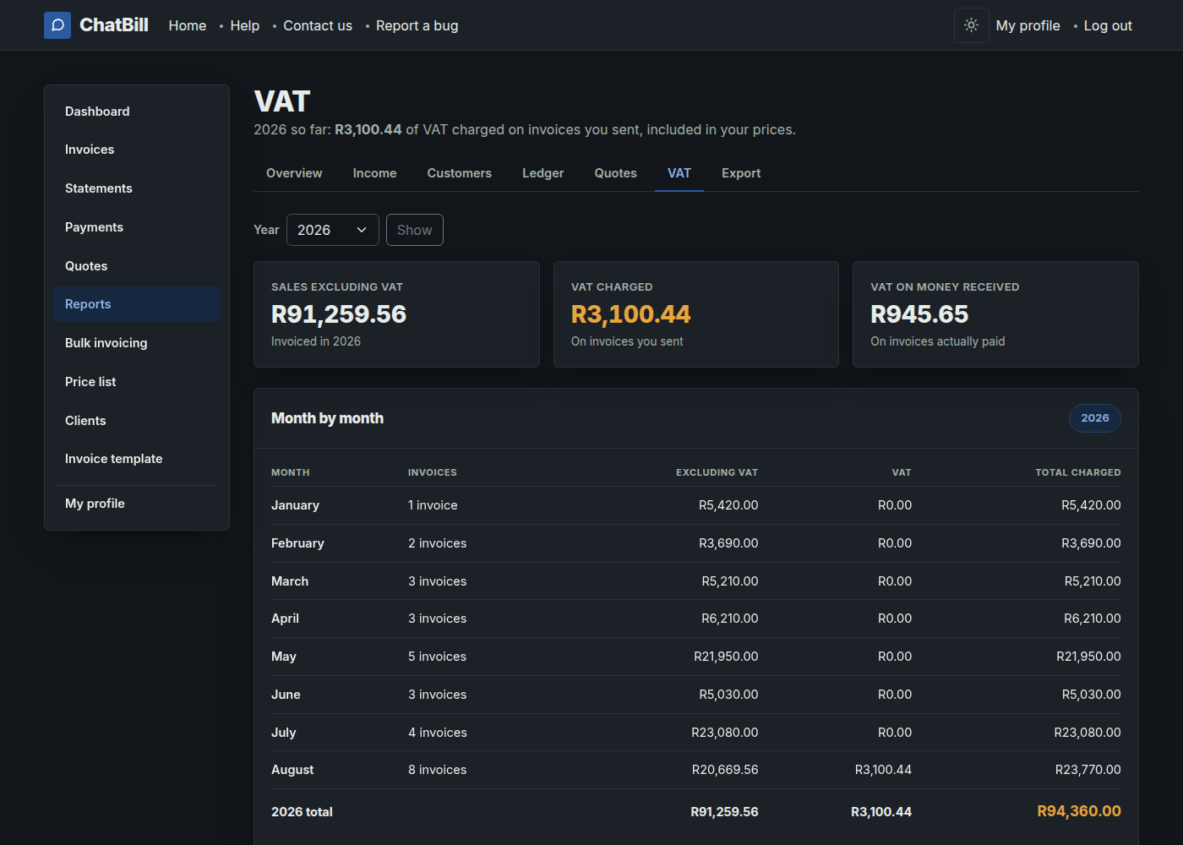Image resolution: width=1183 pixels, height=845 pixels.
Task: Click the R23,080.00 total charged for July
Action: tap(1088, 733)
